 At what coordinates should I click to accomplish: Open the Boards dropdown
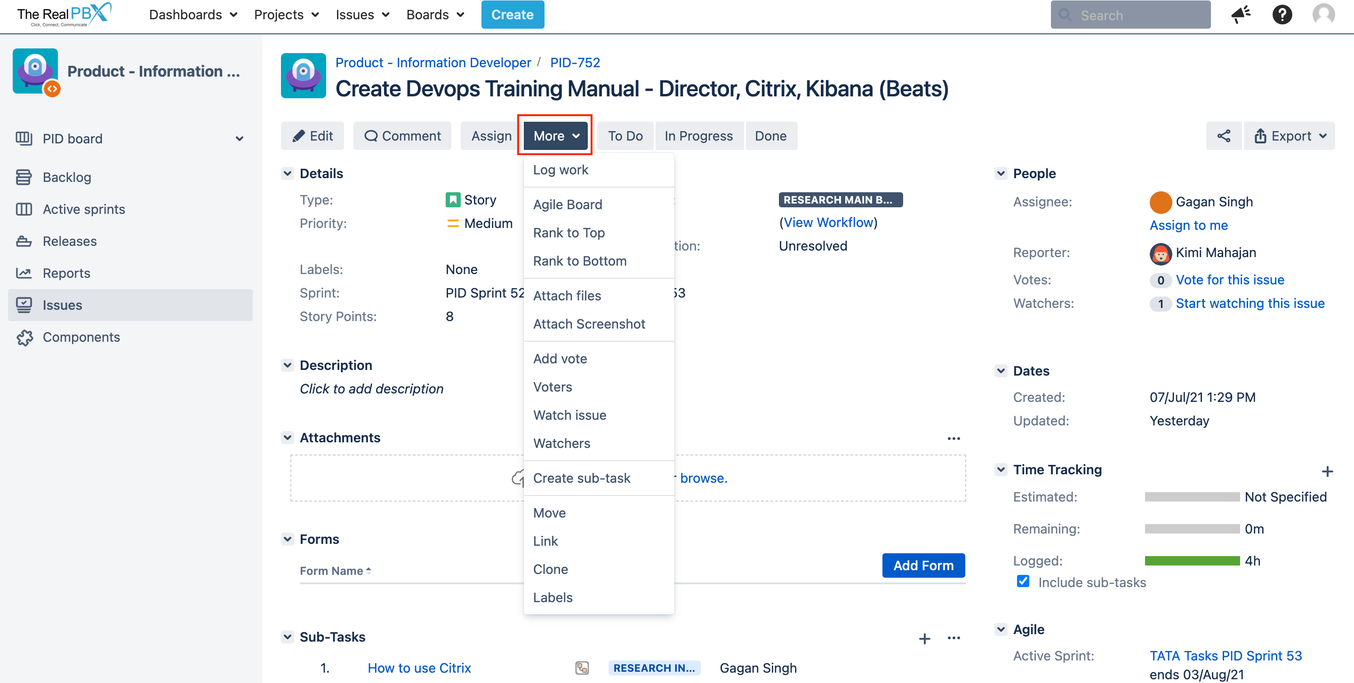point(435,15)
